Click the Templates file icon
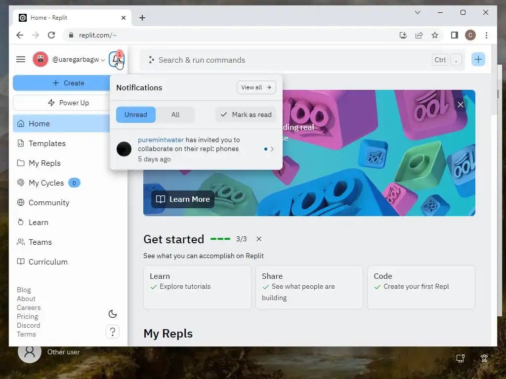The image size is (506, 379). click(x=21, y=144)
